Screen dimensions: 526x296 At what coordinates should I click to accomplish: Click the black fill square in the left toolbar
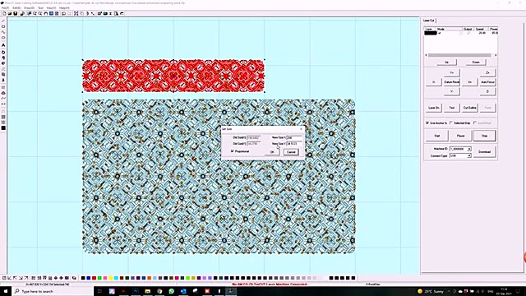coord(3,128)
